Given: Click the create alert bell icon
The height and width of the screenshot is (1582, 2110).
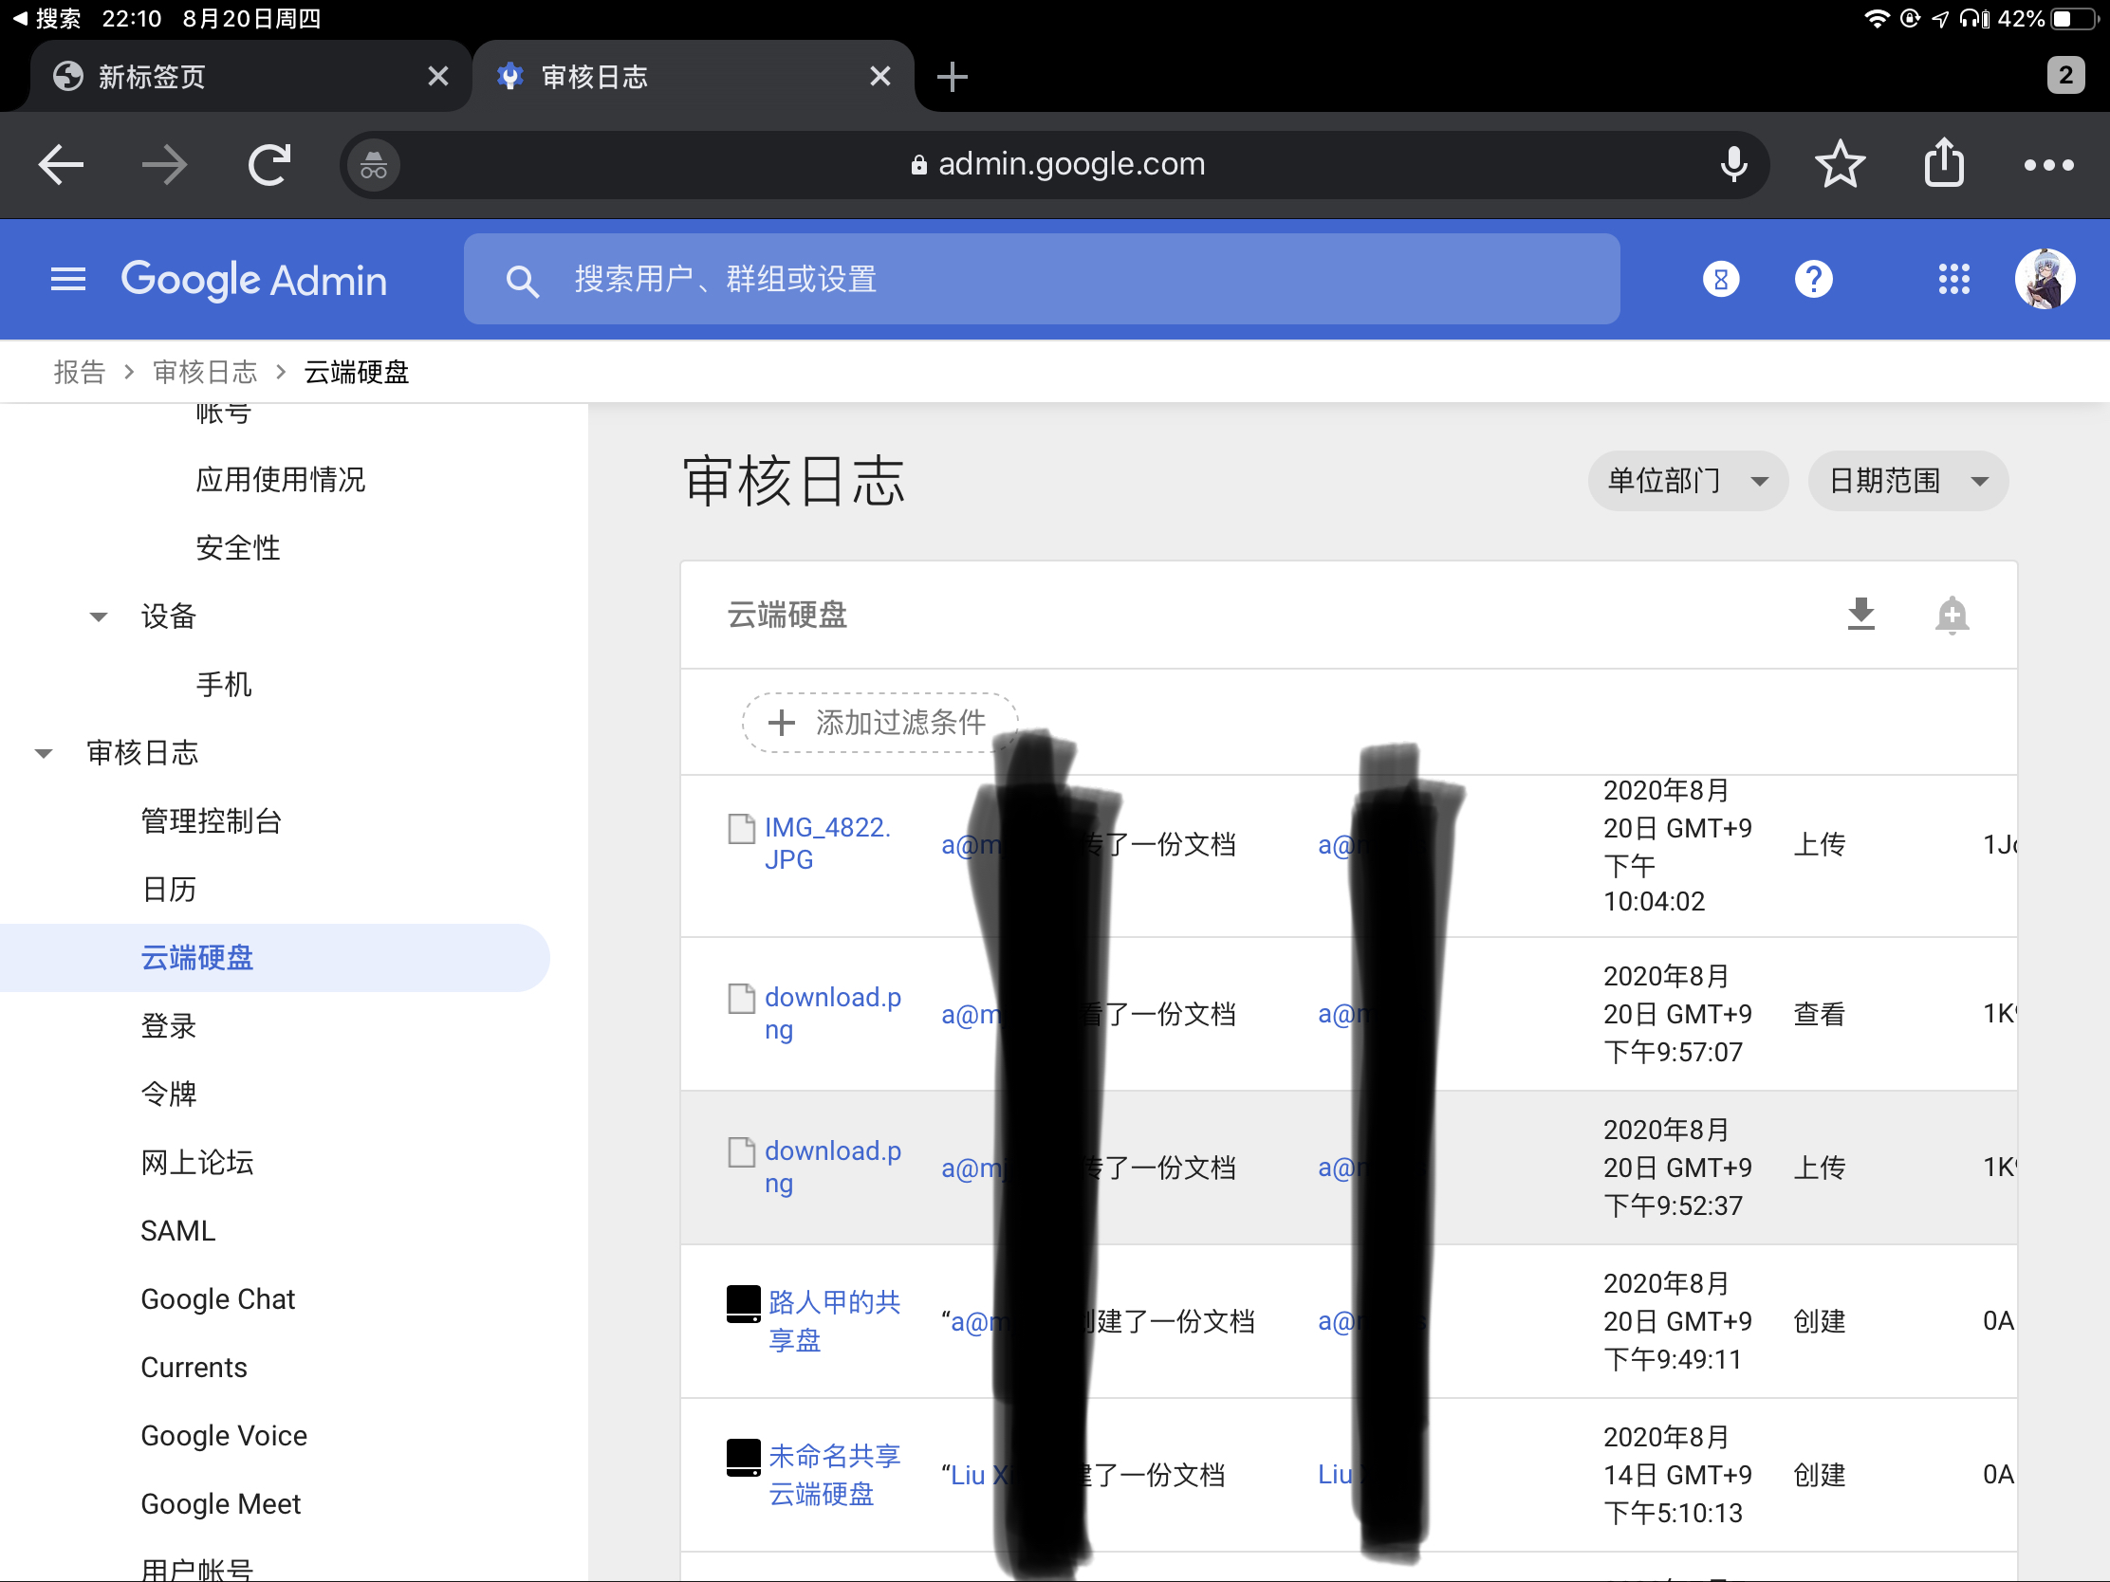Looking at the screenshot, I should (1951, 614).
